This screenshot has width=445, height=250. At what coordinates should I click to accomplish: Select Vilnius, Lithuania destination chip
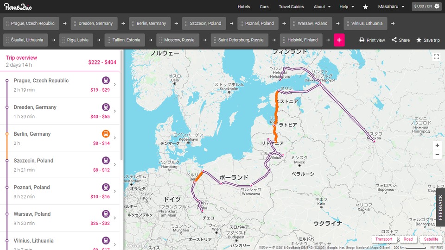pyautogui.click(x=366, y=23)
